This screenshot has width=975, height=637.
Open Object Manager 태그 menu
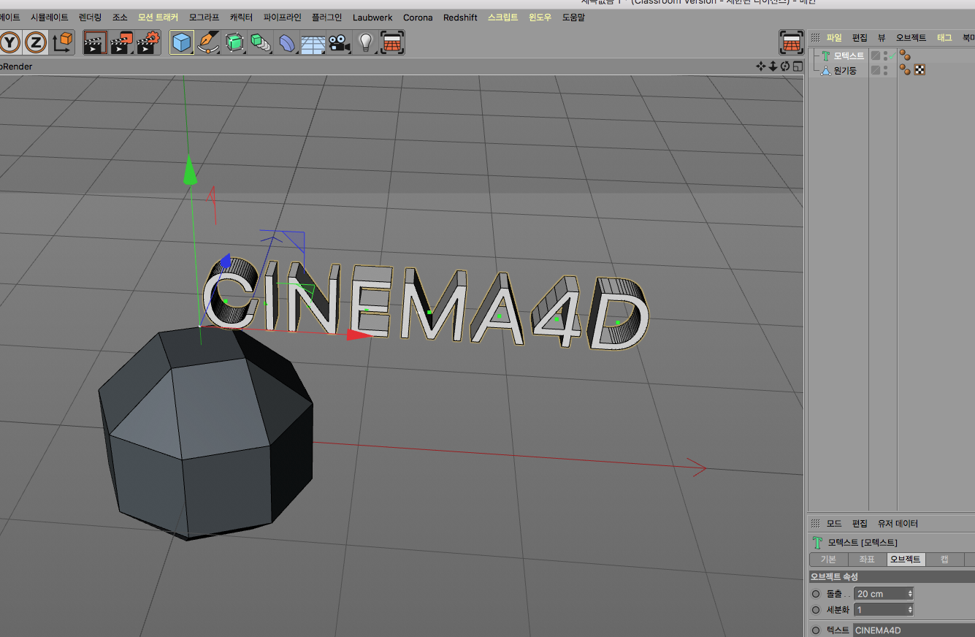944,37
